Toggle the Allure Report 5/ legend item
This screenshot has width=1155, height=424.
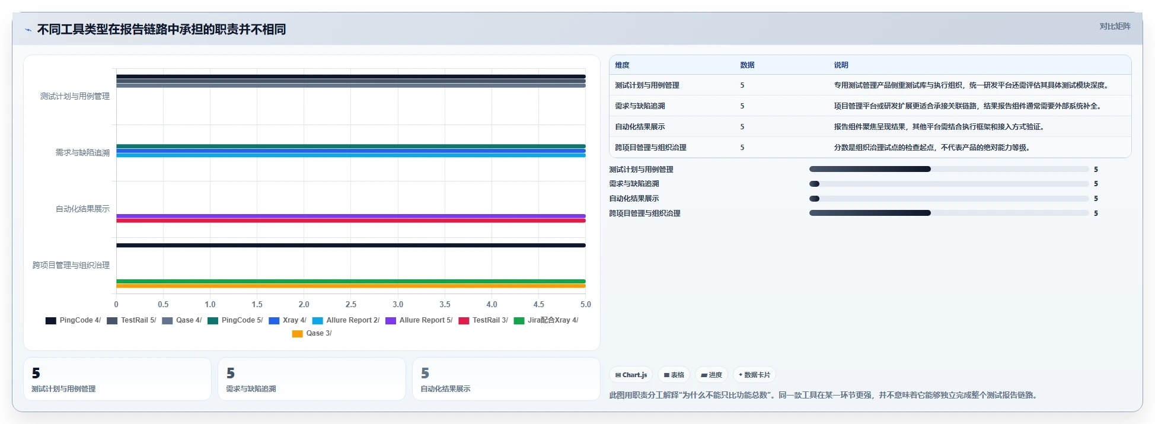tap(419, 320)
